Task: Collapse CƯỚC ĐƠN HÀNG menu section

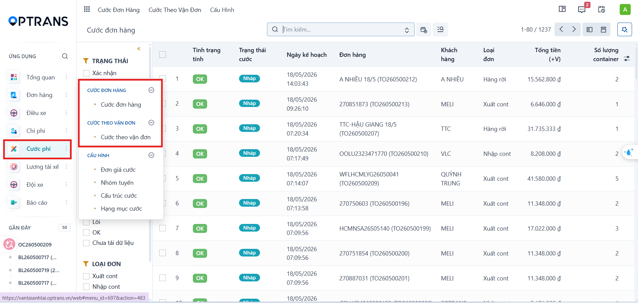Action: pos(151,90)
